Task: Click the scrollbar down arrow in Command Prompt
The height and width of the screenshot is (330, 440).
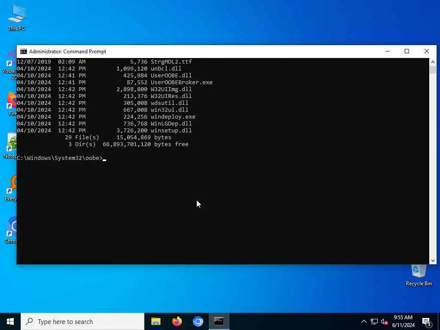Action: 433,261
